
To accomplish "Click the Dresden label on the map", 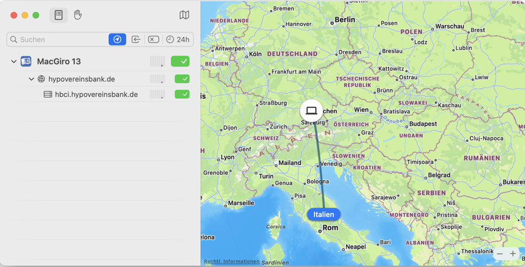I will coord(350,52).
